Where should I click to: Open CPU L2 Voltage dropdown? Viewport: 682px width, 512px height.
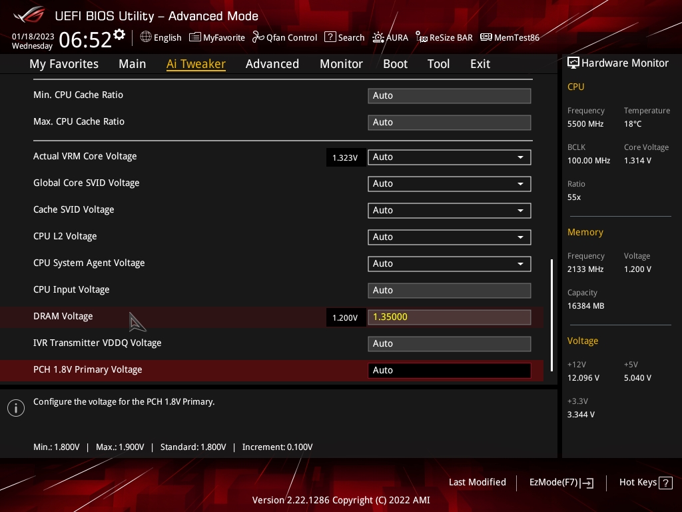[450, 237]
